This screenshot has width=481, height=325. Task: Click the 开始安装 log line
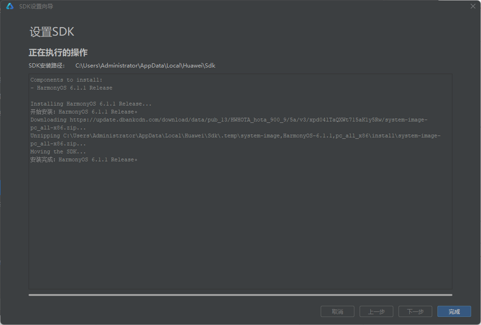click(84, 112)
